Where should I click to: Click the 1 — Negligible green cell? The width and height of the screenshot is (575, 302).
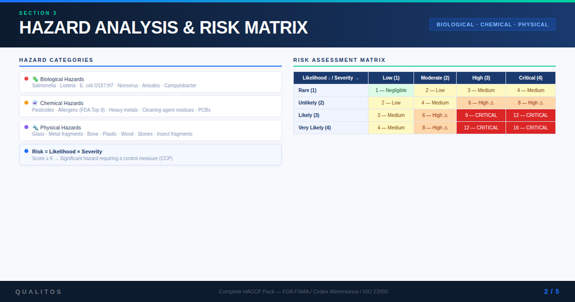pyautogui.click(x=391, y=90)
